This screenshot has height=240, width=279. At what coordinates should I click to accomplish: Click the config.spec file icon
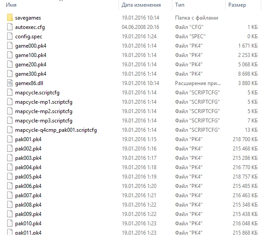10,37
